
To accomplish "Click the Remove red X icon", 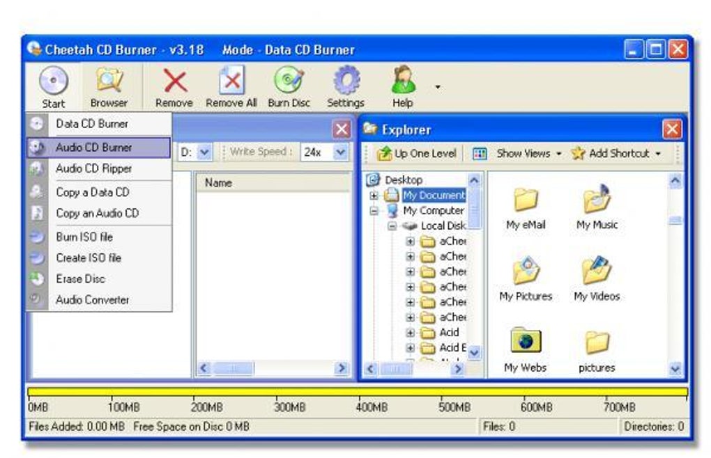I will point(174,81).
